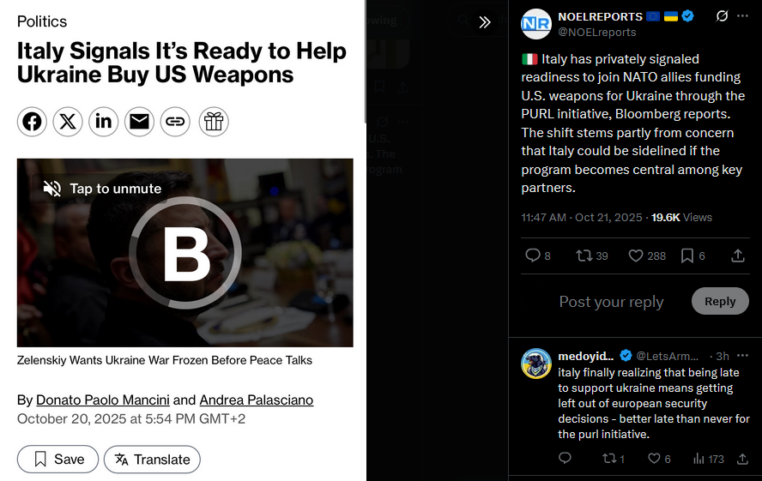Gift this article icon
The height and width of the screenshot is (481, 762).
(214, 122)
